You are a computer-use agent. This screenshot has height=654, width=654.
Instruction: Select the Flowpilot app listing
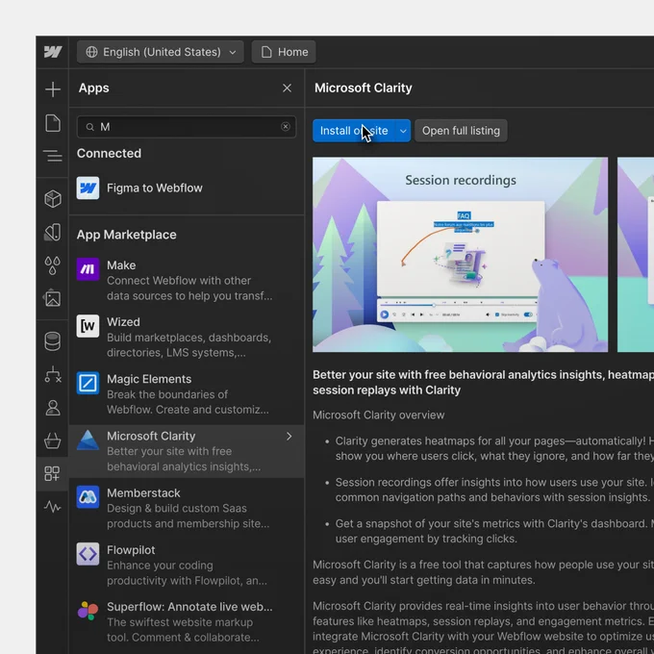187,566
